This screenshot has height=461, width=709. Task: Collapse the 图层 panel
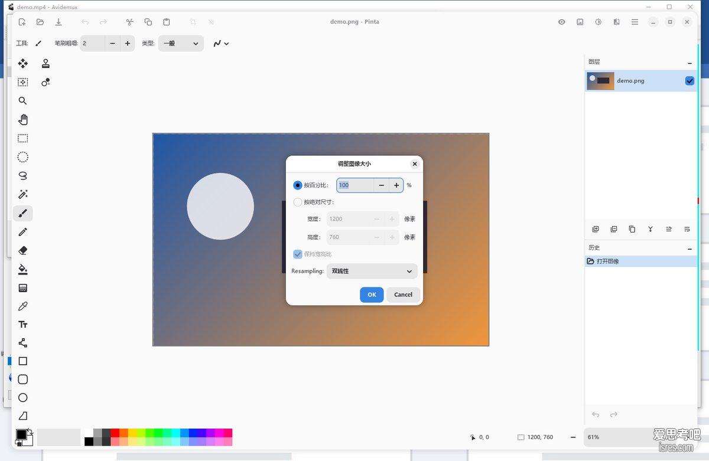(690, 63)
